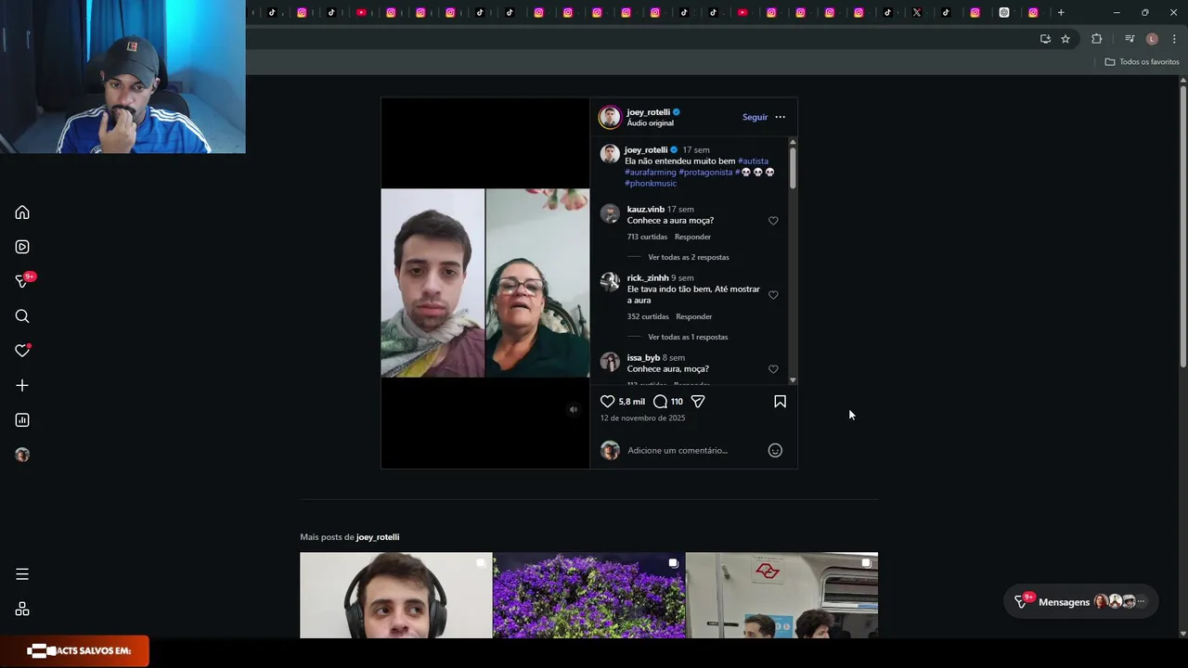Save the post with the bookmark icon

(x=780, y=402)
